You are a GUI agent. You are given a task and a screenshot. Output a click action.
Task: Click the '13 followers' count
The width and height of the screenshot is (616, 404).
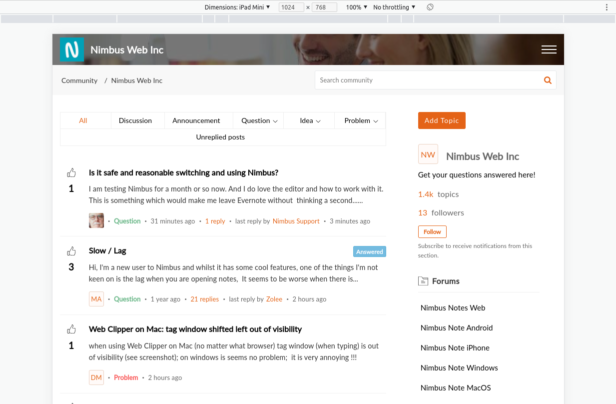441,212
